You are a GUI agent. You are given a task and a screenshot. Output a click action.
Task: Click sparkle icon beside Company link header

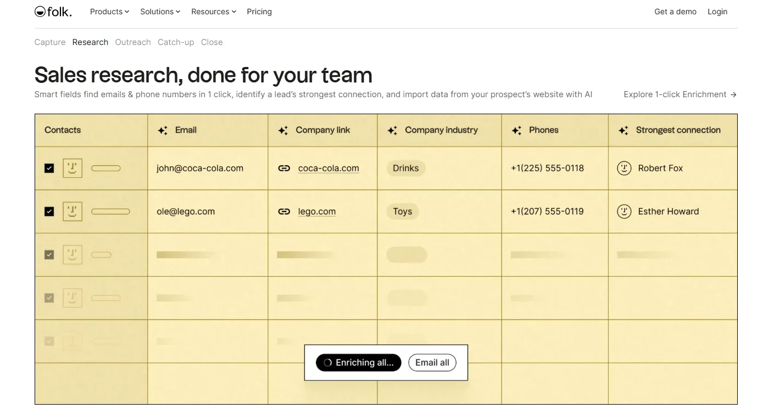(283, 130)
